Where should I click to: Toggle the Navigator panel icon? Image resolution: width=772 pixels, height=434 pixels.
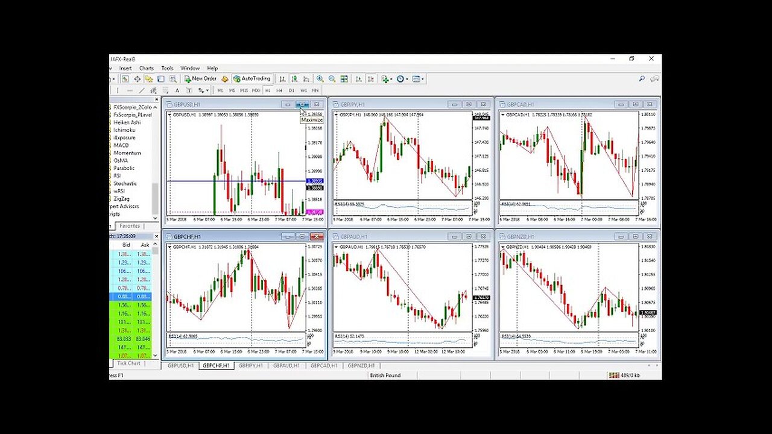pos(149,78)
